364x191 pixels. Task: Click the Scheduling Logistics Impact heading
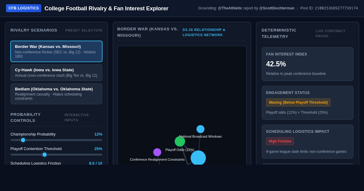[x=298, y=132]
